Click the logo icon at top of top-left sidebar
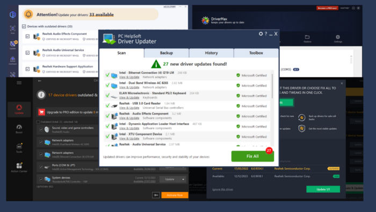 coord(13,15)
